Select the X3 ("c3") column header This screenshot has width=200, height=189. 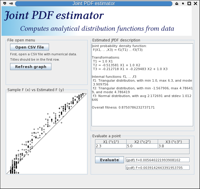point(173,142)
